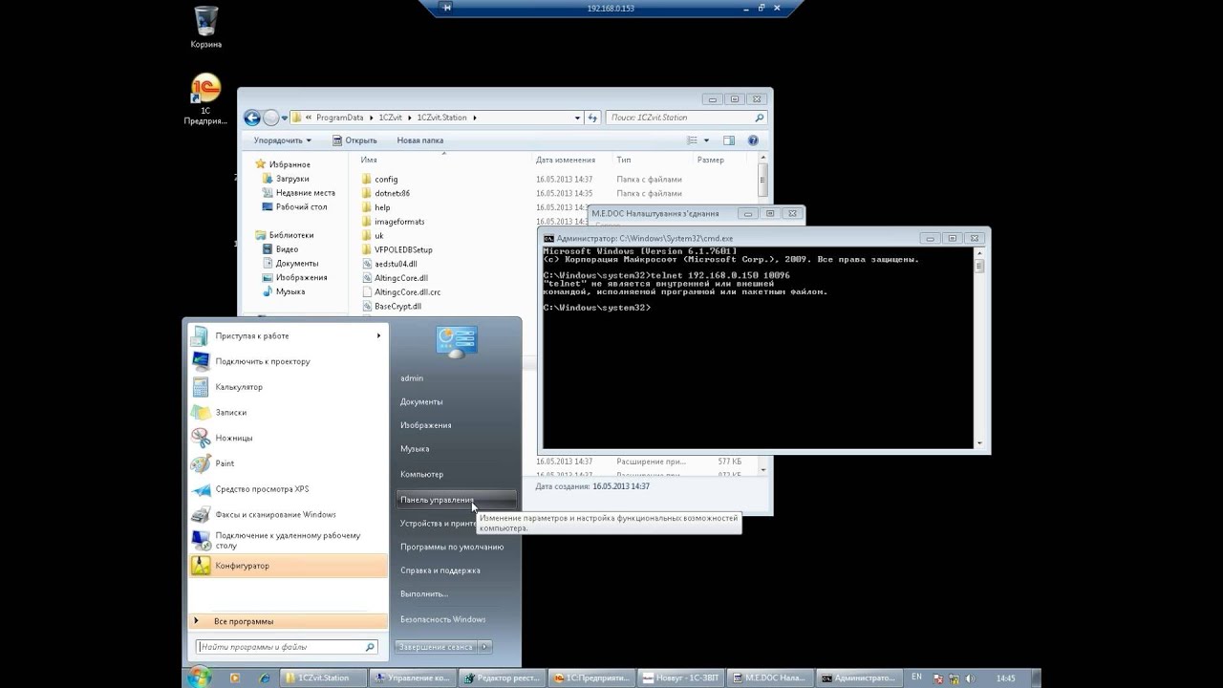The height and width of the screenshot is (688, 1223).
Task: Switch to Редактор реестра taskbar button
Action: point(501,678)
